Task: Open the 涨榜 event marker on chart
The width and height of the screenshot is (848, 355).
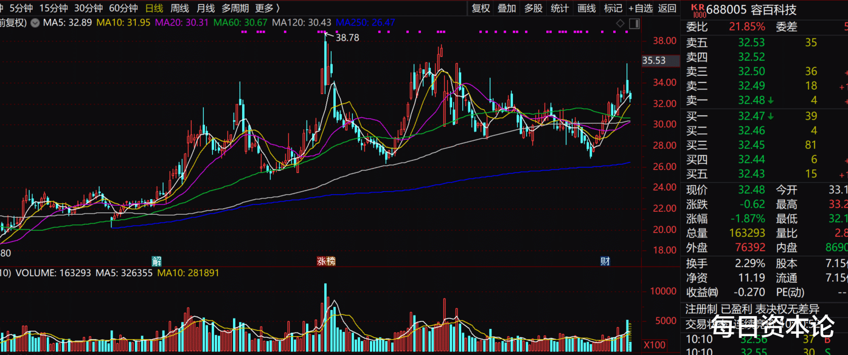Action: pos(326,262)
